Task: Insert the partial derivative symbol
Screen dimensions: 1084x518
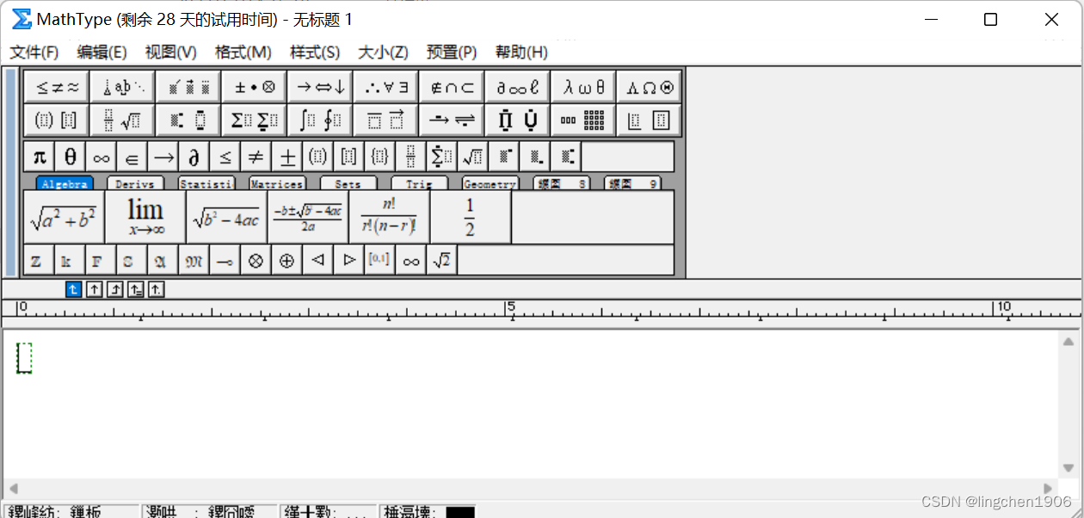Action: point(194,157)
